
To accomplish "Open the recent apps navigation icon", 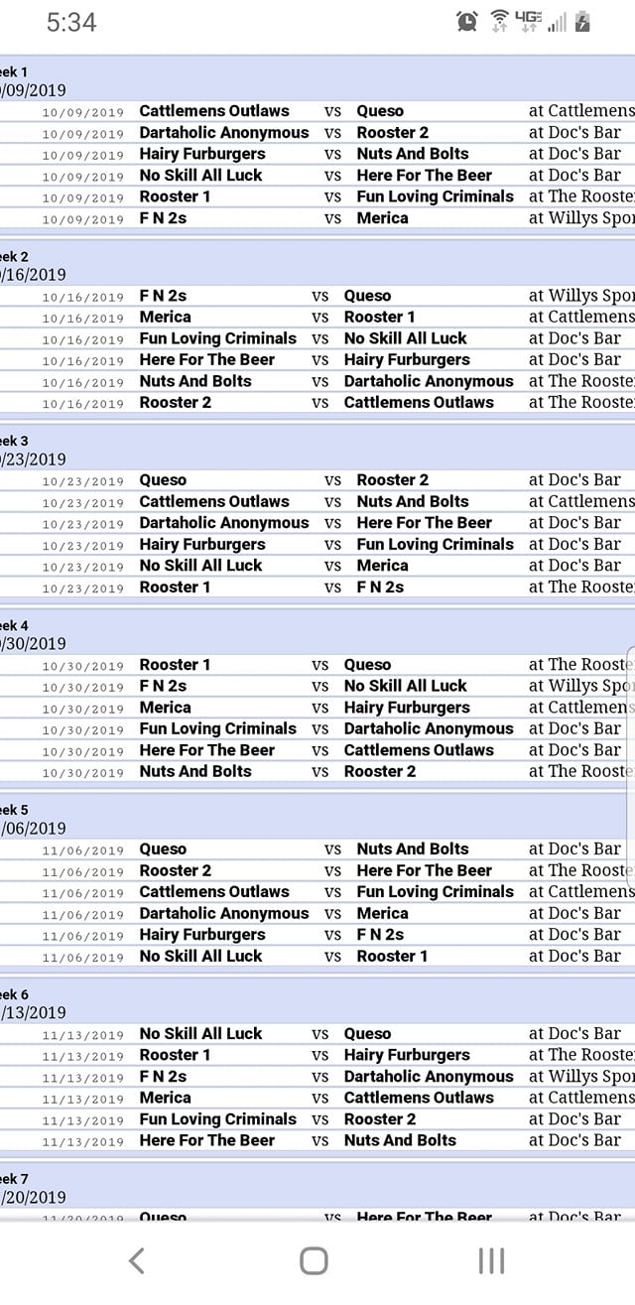I will point(491,1260).
